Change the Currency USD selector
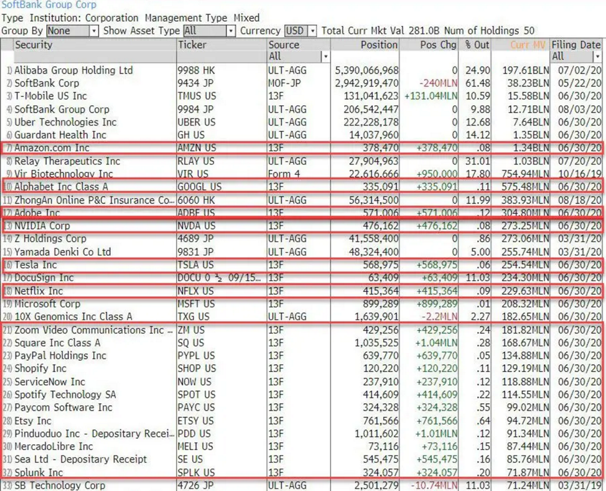The height and width of the screenshot is (491, 606). coord(301,30)
